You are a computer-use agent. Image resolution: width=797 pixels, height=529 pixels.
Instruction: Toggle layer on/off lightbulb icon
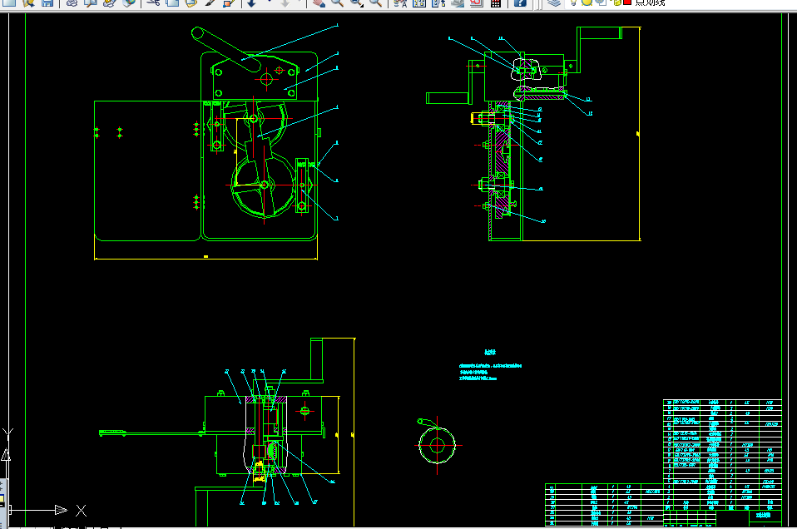point(573,2)
